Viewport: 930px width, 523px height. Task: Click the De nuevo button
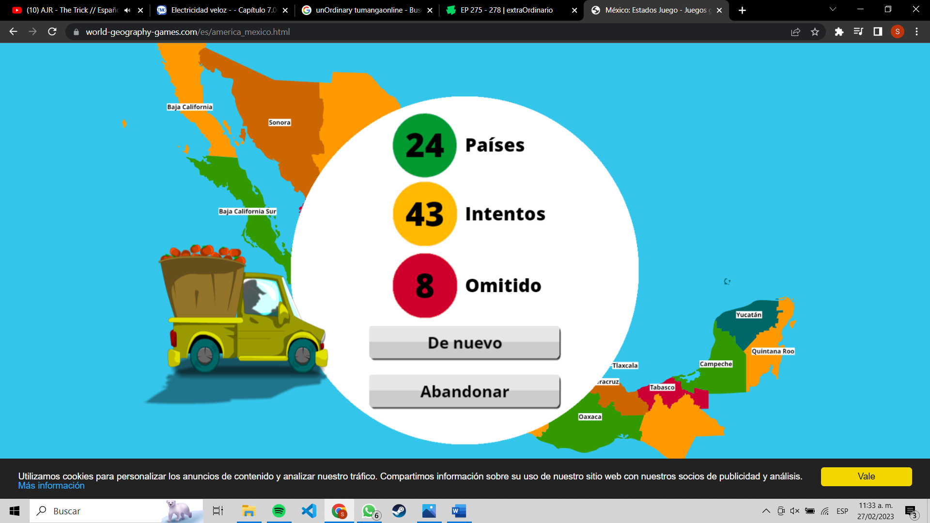pyautogui.click(x=465, y=343)
